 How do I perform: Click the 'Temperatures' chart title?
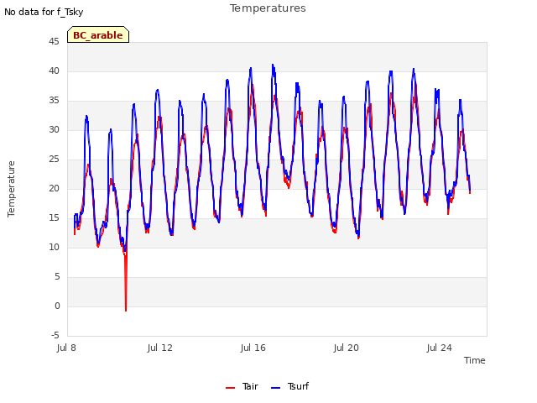(x=268, y=8)
